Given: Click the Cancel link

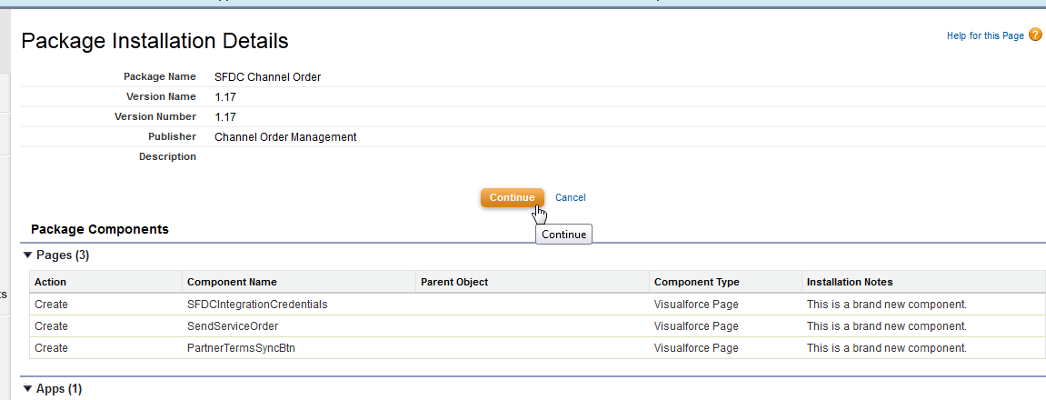Looking at the screenshot, I should [571, 197].
